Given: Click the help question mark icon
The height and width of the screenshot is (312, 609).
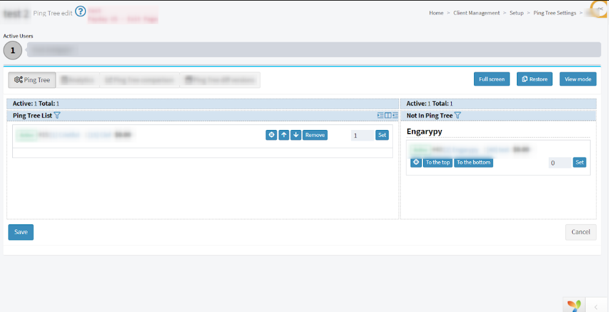Looking at the screenshot, I should pos(80,12).
